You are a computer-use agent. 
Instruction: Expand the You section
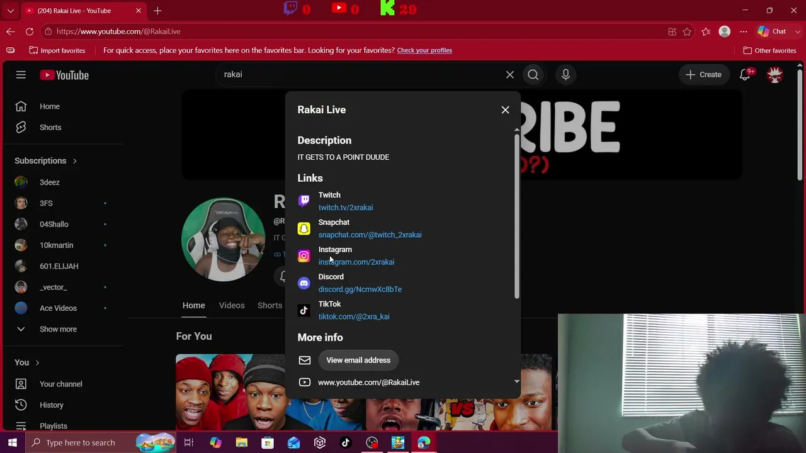point(27,362)
